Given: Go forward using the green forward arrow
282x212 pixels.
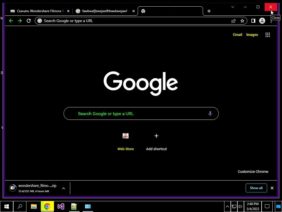Looking at the screenshot, I should pyautogui.click(x=20, y=21).
